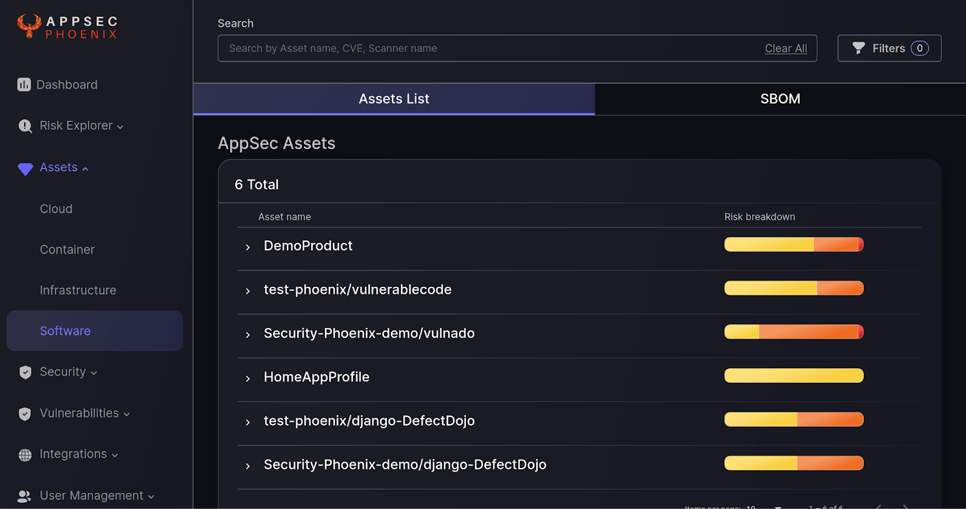Click the Vulnerabilities shield icon

[x=25, y=414]
